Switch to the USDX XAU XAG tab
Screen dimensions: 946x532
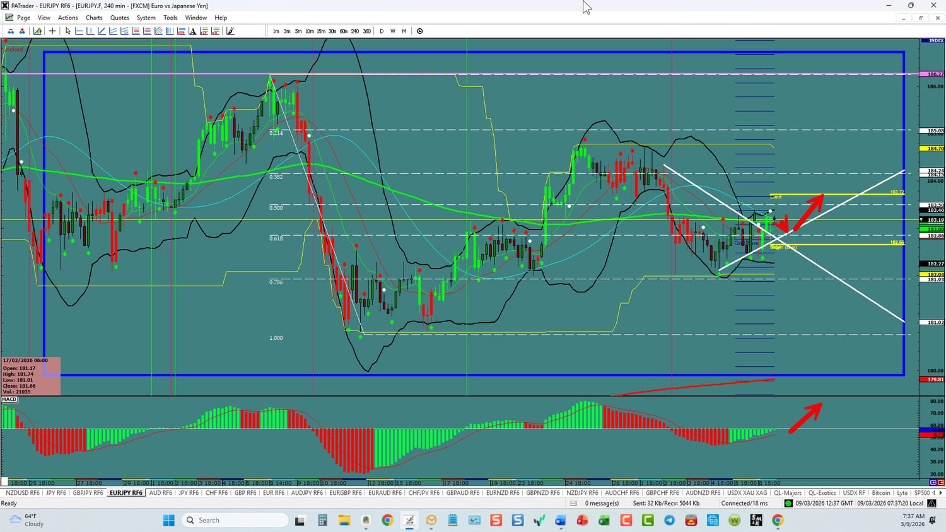747,493
